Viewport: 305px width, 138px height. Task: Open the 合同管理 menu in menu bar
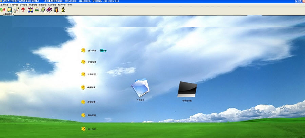pos(23,5)
